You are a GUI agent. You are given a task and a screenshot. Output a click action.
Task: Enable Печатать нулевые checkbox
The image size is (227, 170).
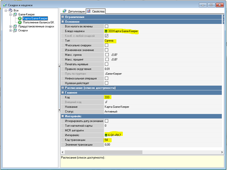pyautogui.click(x=107, y=64)
